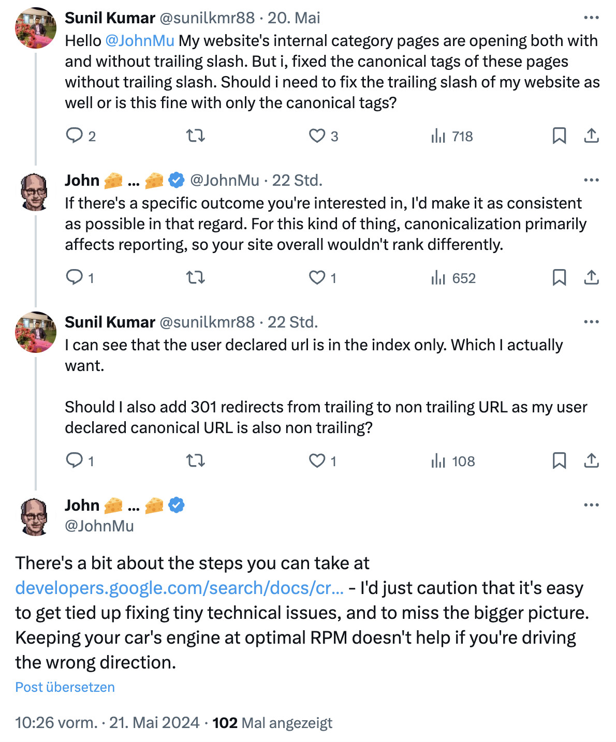Screen dimensions: 616x742
Task: Open more options on John's first reply
Action: point(591,180)
